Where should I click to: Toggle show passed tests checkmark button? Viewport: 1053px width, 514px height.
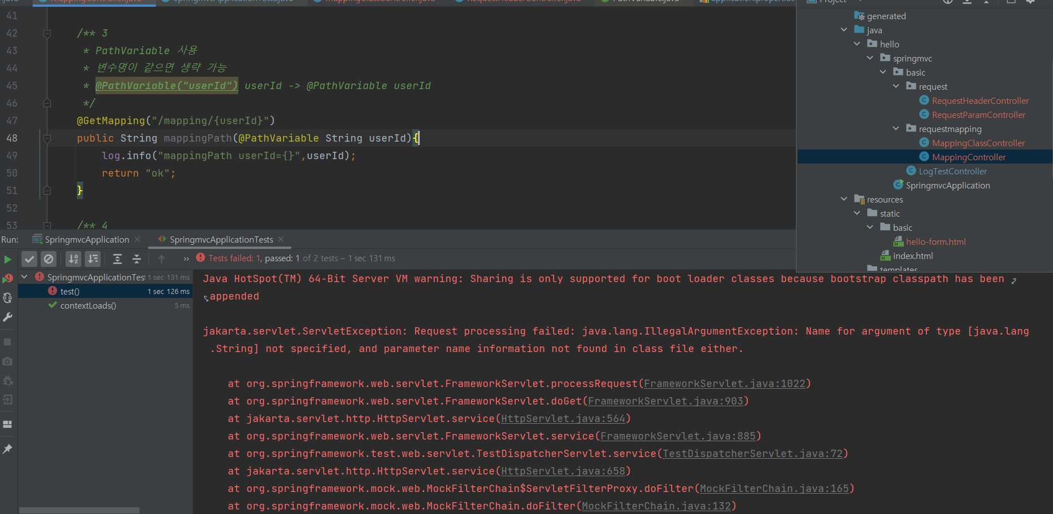tap(29, 259)
